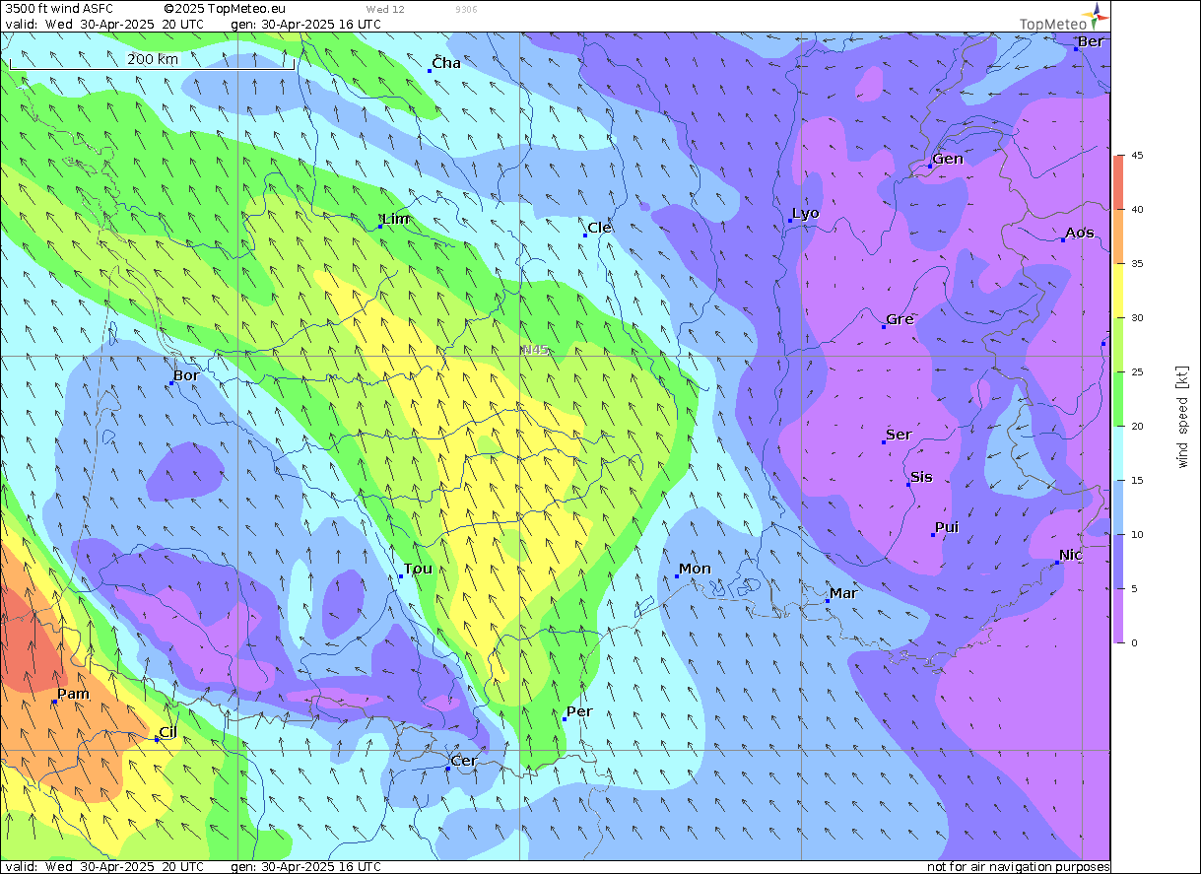Click the Gre city label
This screenshot has height=874, width=1201.
[900, 319]
